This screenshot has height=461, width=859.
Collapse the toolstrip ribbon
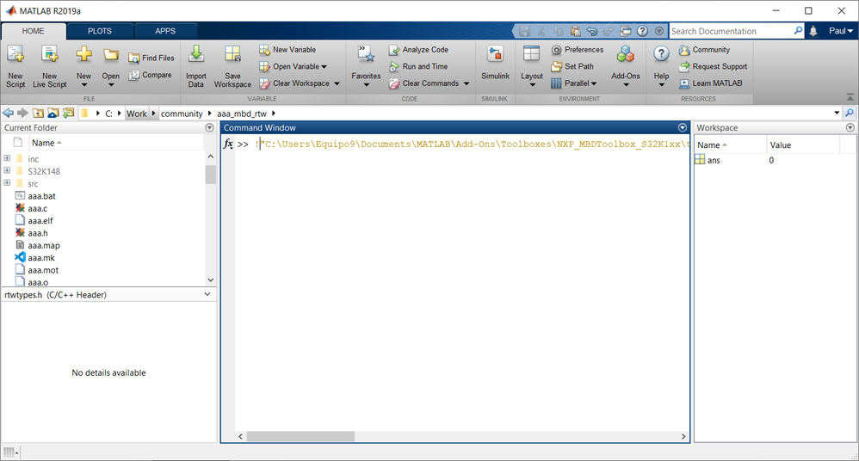[850, 97]
